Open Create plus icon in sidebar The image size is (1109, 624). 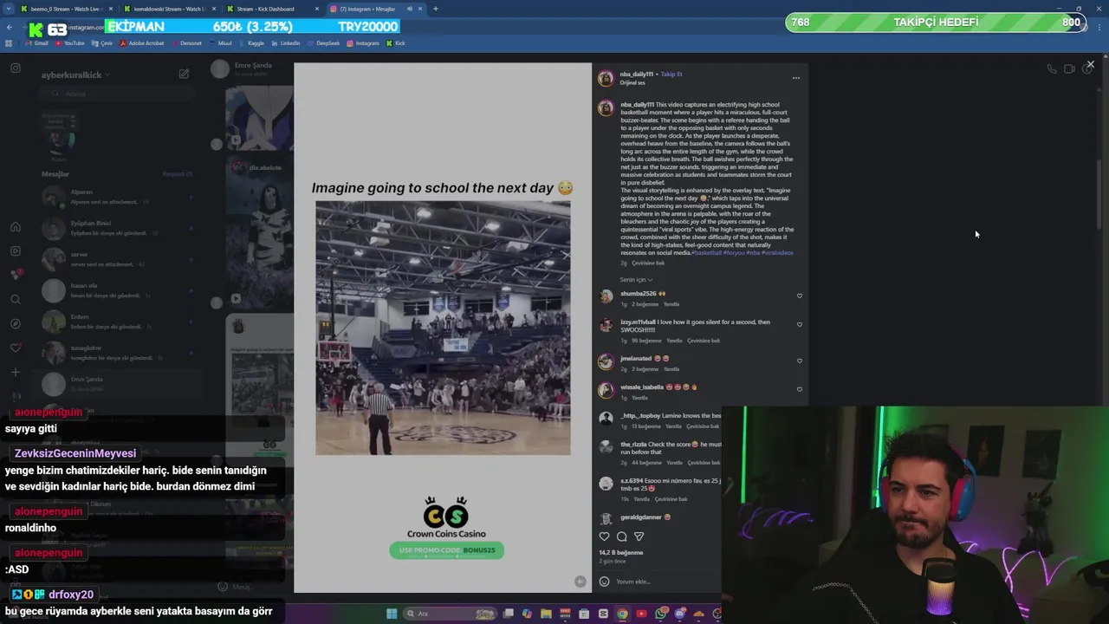[x=16, y=373]
